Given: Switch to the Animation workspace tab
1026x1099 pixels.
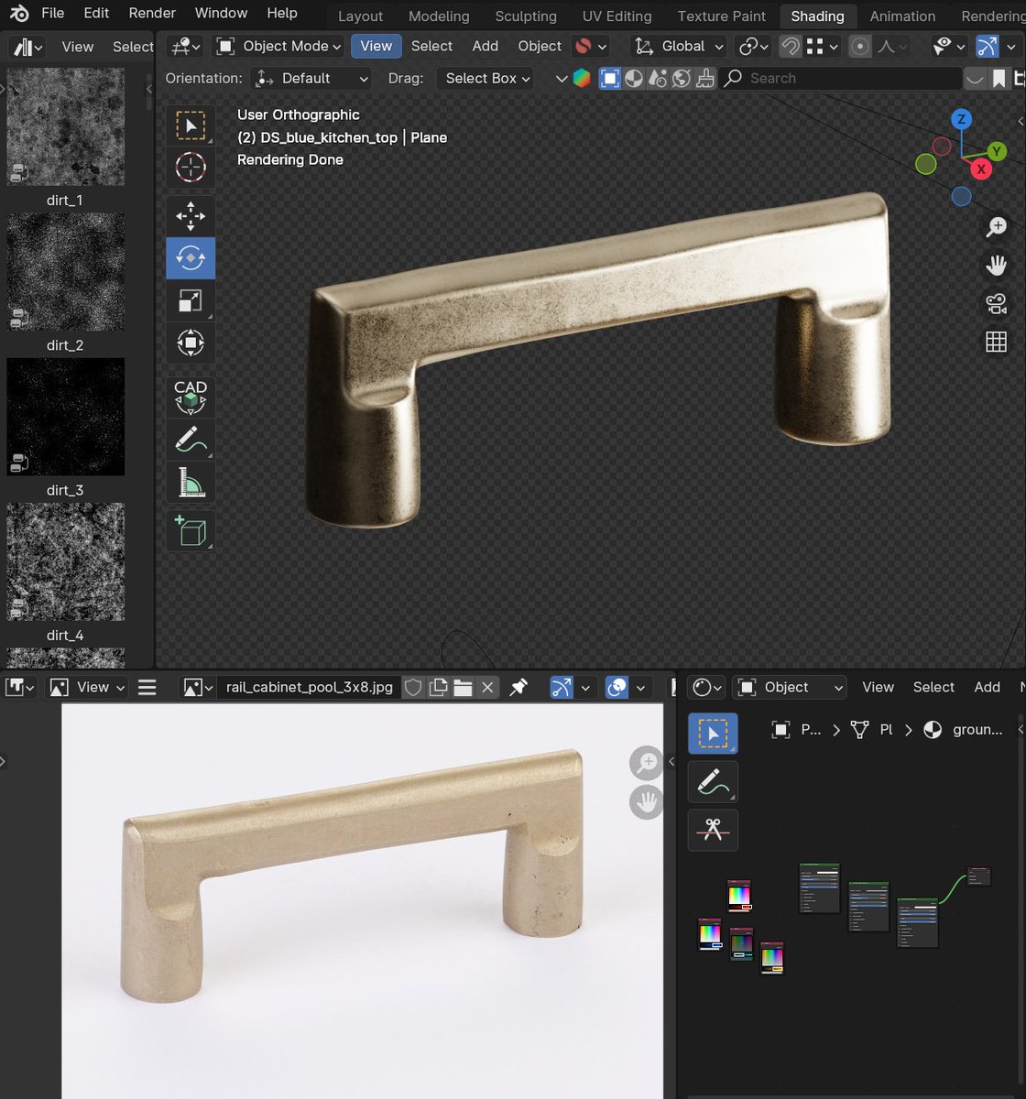Looking at the screenshot, I should click(901, 16).
